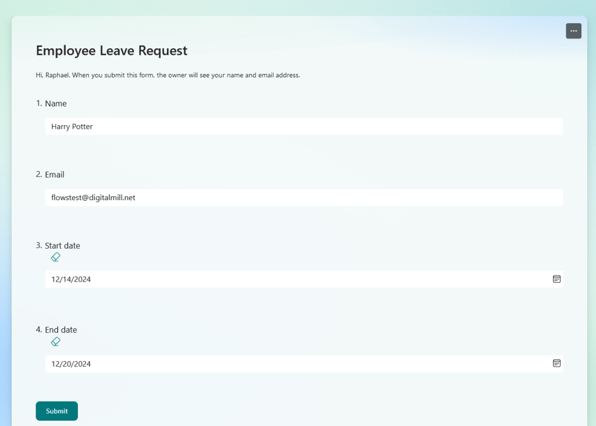
Task: Click the question 2 Email label
Action: pyautogui.click(x=55, y=174)
